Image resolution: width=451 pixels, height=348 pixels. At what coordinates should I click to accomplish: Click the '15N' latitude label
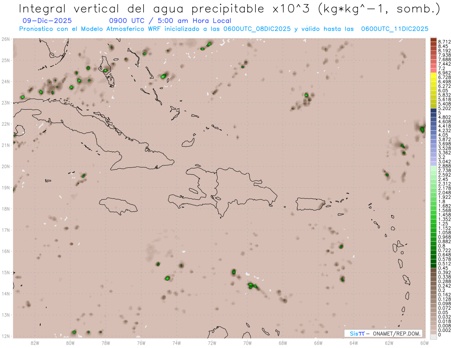click(6, 272)
